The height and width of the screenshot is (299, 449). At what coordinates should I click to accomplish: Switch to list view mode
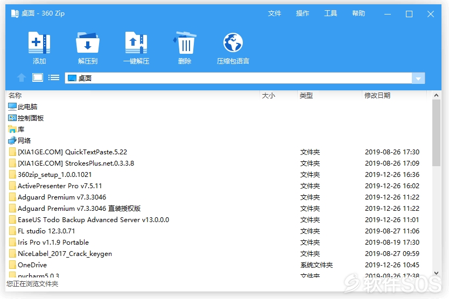[54, 77]
